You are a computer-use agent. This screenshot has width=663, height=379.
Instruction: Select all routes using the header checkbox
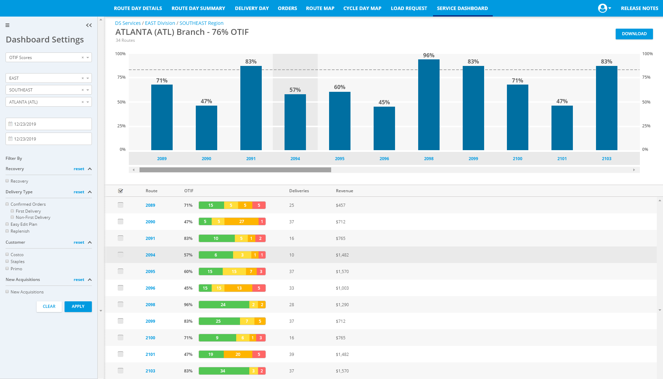click(x=121, y=191)
